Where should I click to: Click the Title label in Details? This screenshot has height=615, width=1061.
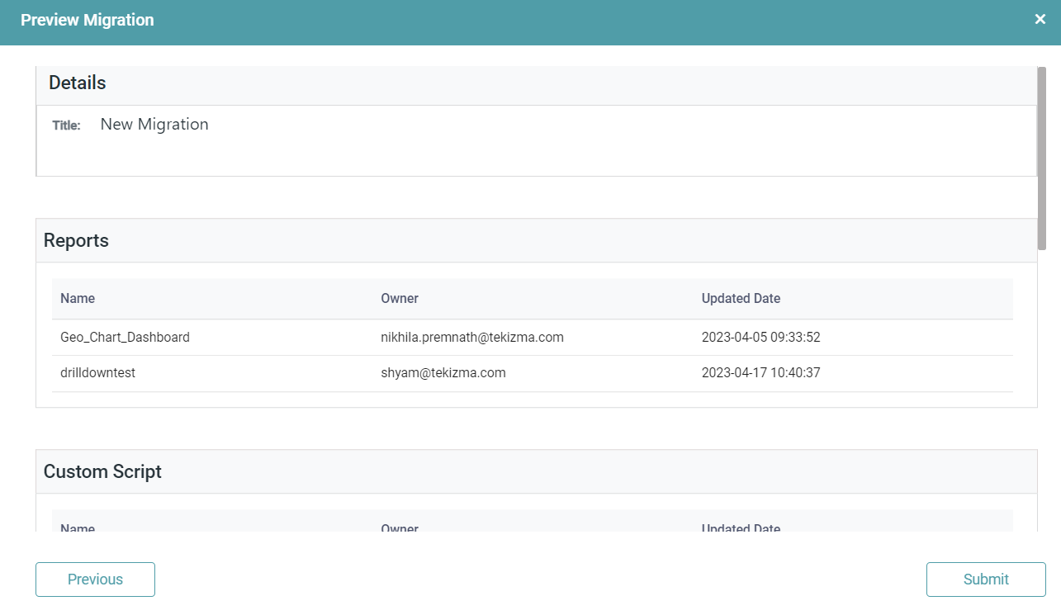click(x=66, y=125)
